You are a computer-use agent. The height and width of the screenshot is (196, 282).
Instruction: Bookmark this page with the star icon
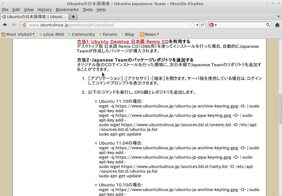[192, 25]
